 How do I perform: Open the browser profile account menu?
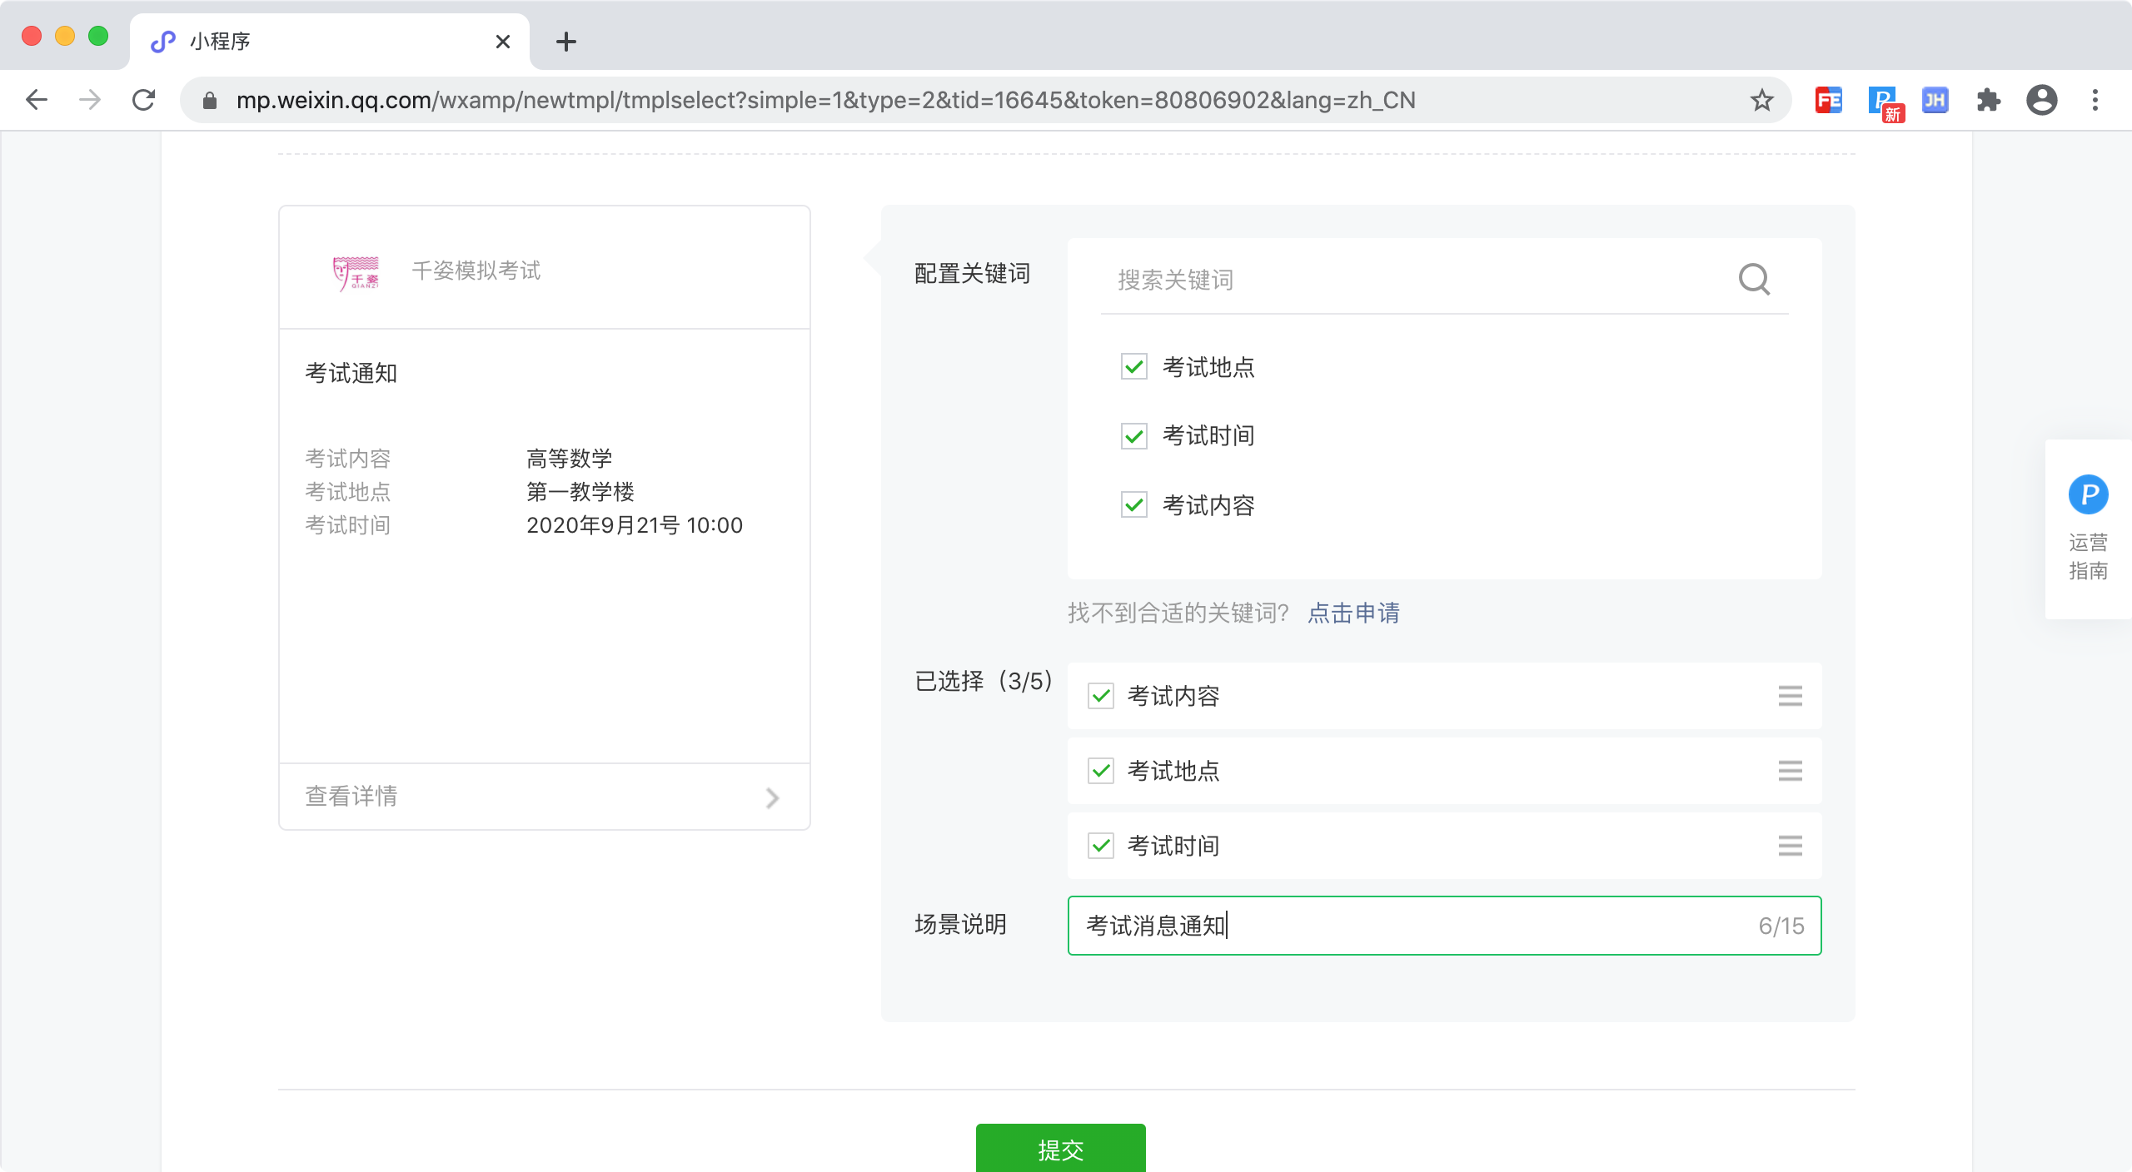2041,101
